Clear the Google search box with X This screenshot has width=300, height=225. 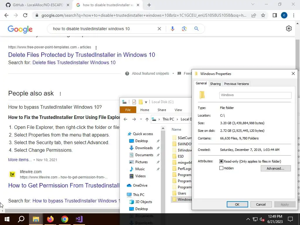click(159, 29)
